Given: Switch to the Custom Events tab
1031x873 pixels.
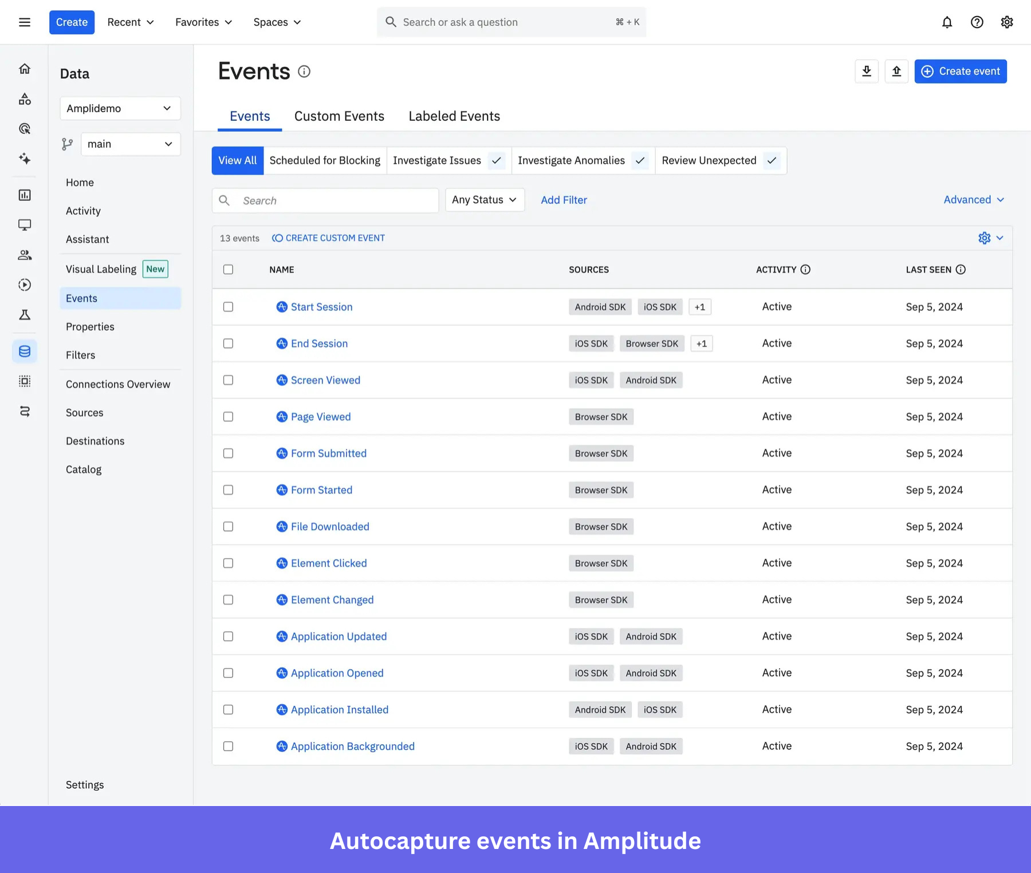Looking at the screenshot, I should (339, 116).
